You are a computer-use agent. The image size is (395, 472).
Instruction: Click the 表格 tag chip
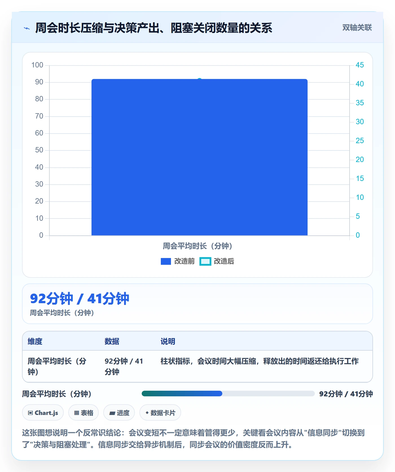tap(84, 413)
